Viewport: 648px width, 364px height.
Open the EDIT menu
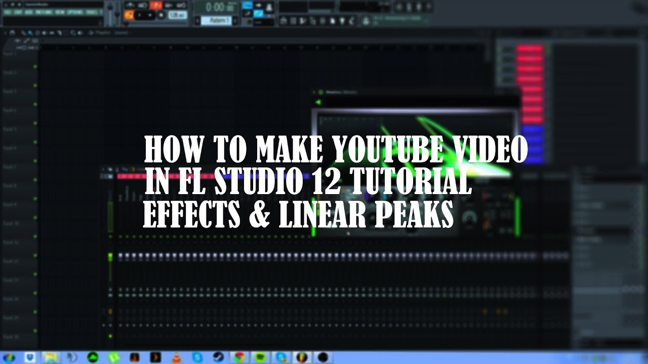[x=18, y=12]
